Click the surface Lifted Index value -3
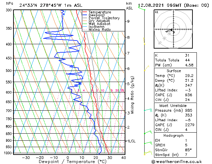The image size is (212, 164). coord(188,90)
